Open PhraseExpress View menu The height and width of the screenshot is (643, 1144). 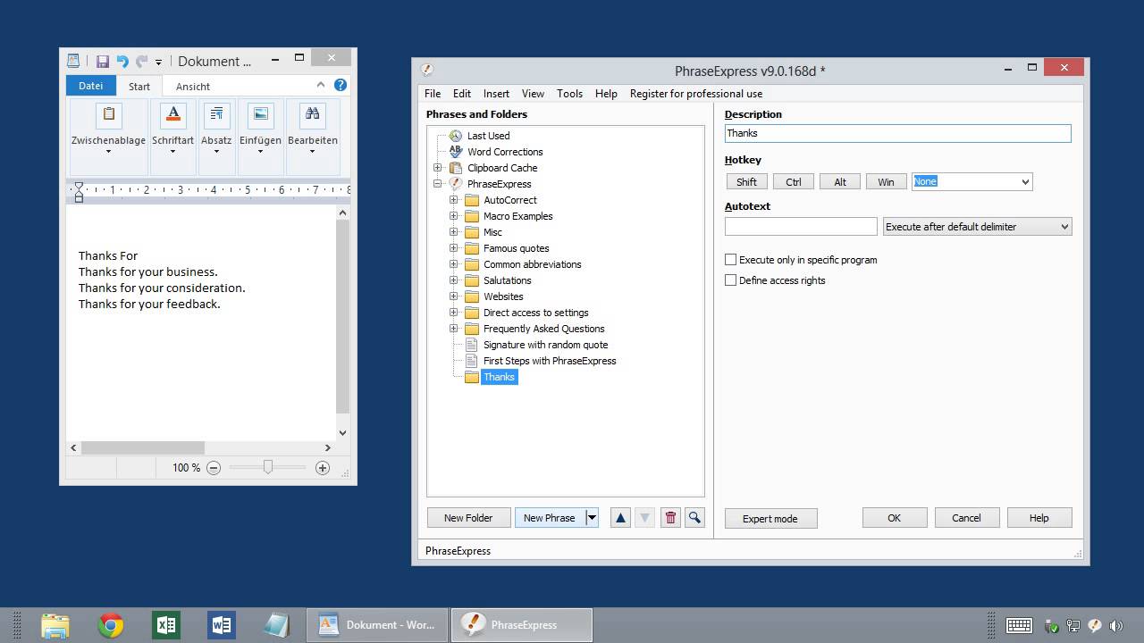point(533,94)
